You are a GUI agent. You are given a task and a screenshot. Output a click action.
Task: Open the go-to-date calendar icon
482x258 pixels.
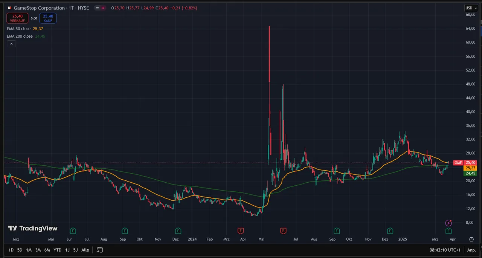point(100,250)
